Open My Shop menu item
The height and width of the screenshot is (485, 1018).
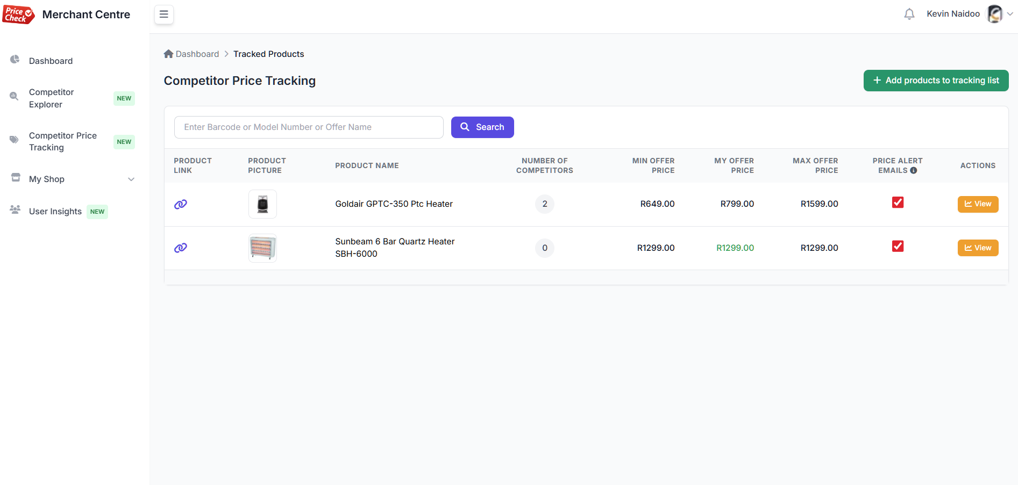pyautogui.click(x=47, y=179)
